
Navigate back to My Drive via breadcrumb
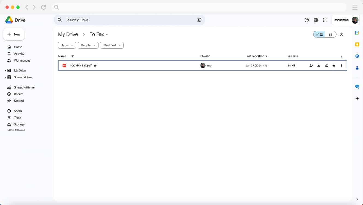tap(68, 34)
